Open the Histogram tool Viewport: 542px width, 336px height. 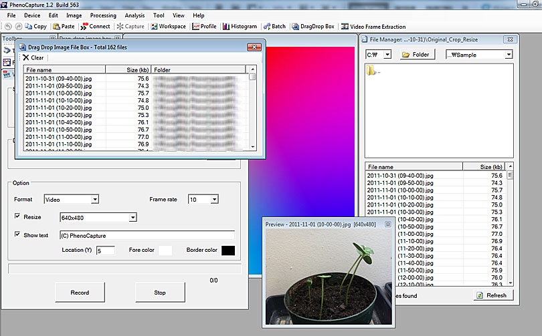click(x=239, y=27)
